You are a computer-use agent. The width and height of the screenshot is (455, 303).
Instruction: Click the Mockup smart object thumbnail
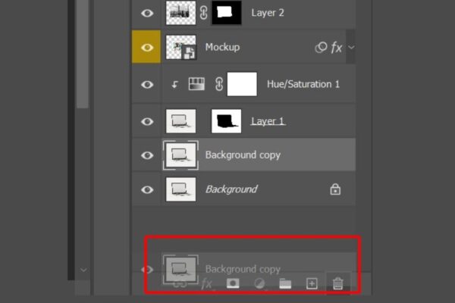click(180, 48)
